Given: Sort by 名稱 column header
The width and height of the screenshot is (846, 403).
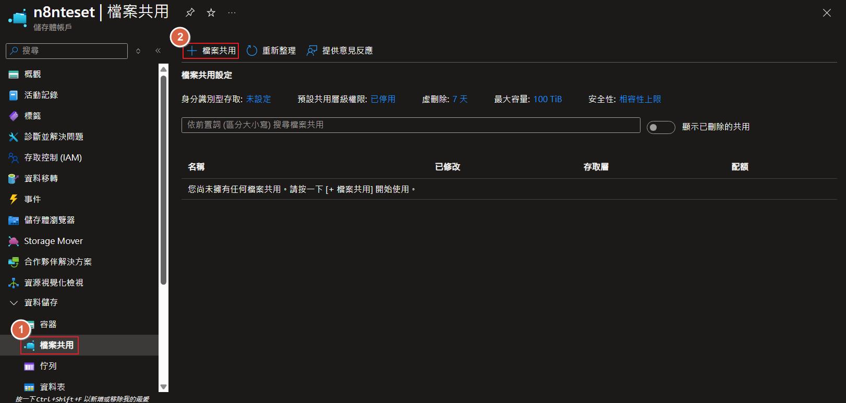Looking at the screenshot, I should coord(196,167).
